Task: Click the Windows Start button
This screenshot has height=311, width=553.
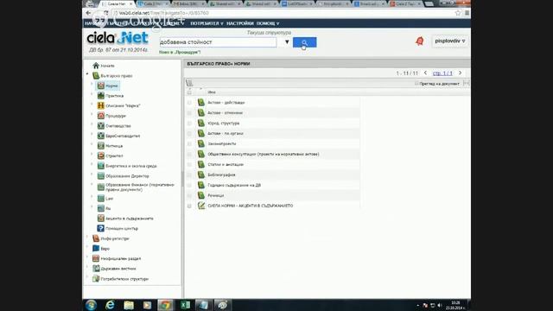Action: pyautogui.click(x=91, y=305)
